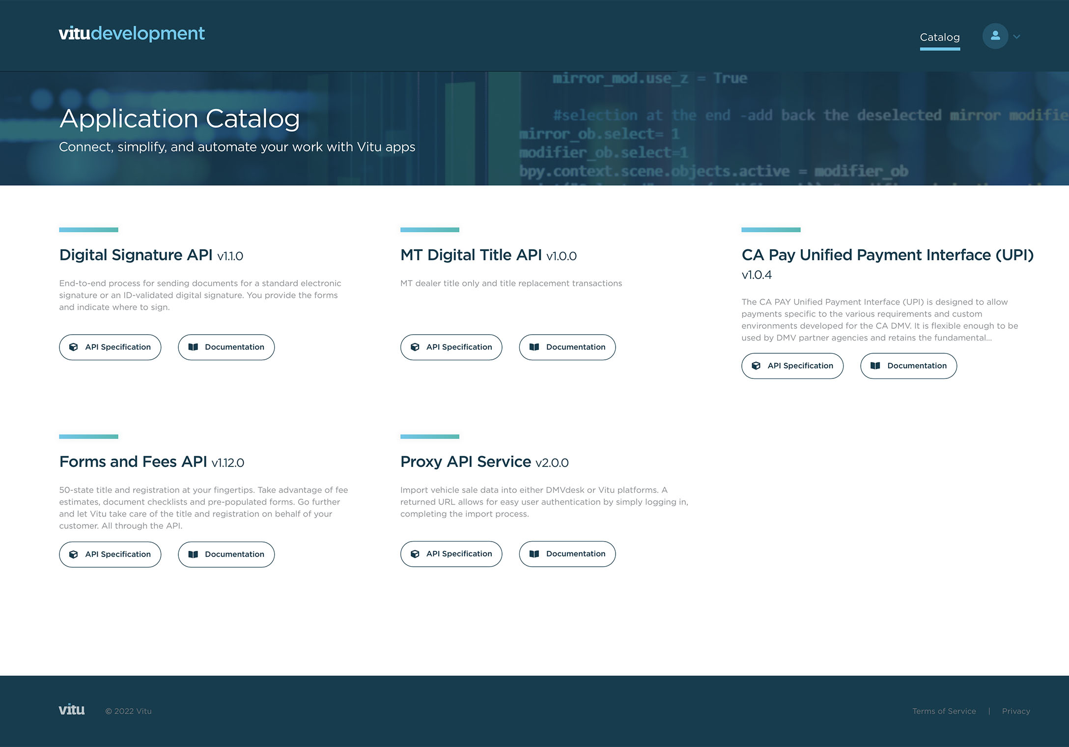This screenshot has width=1069, height=747.
Task: Click the MT Digital Title API heading
Action: click(471, 255)
